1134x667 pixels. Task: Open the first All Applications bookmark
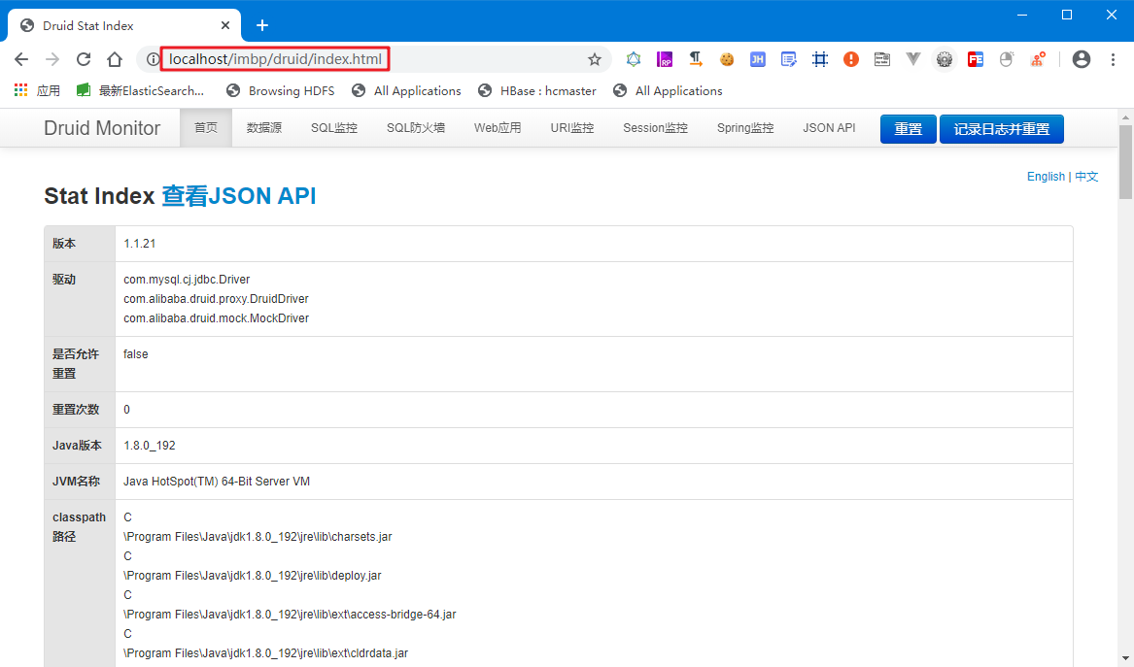tap(406, 90)
